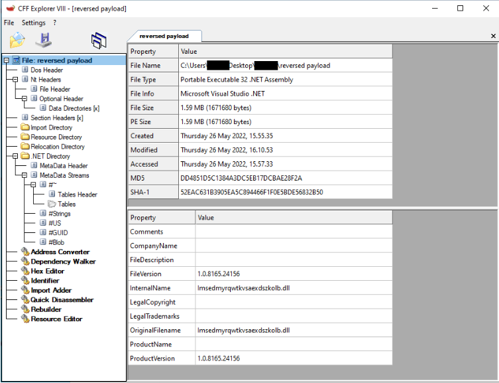
Task: Click the Value column header in top table
Action: tap(286, 51)
